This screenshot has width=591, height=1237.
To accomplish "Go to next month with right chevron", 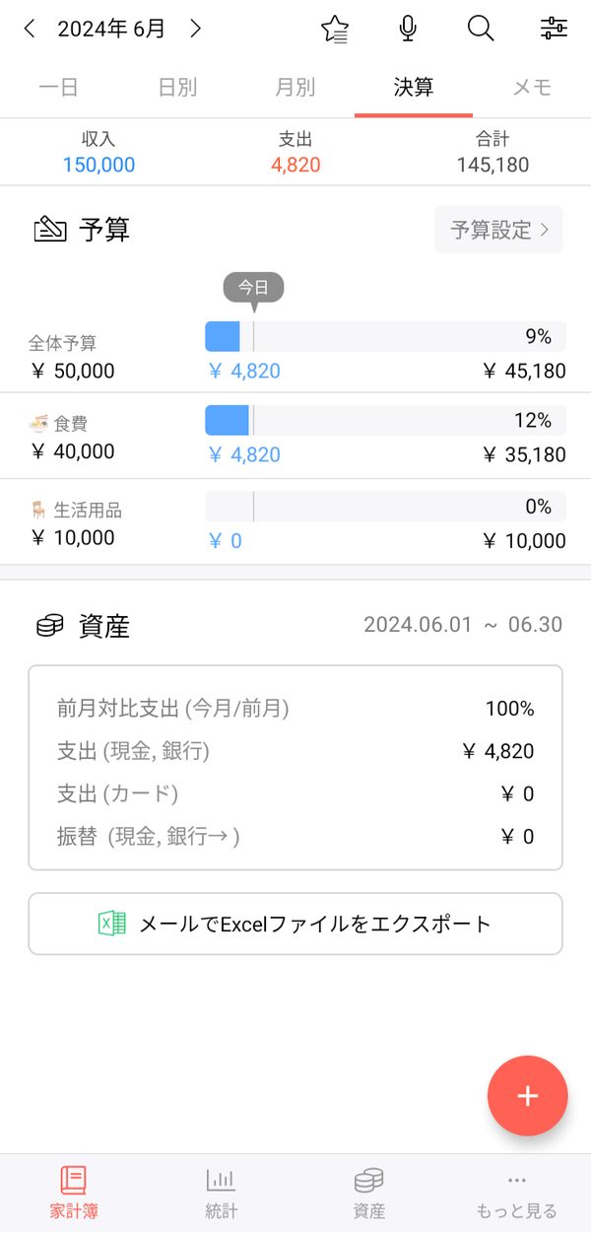I will click(195, 29).
